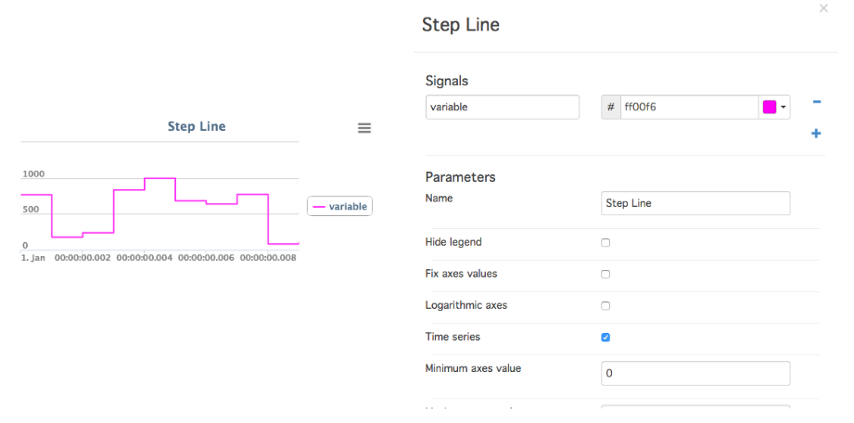This screenshot has width=854, height=423.
Task: Uncheck the Time series checkbox
Action: [x=605, y=338]
